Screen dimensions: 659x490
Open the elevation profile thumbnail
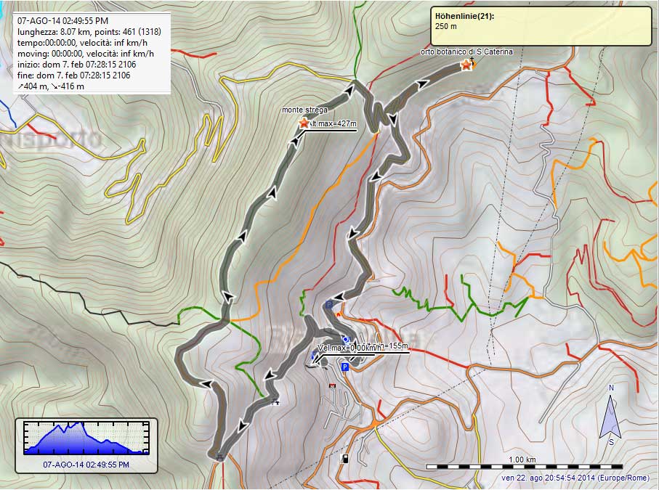click(x=86, y=438)
